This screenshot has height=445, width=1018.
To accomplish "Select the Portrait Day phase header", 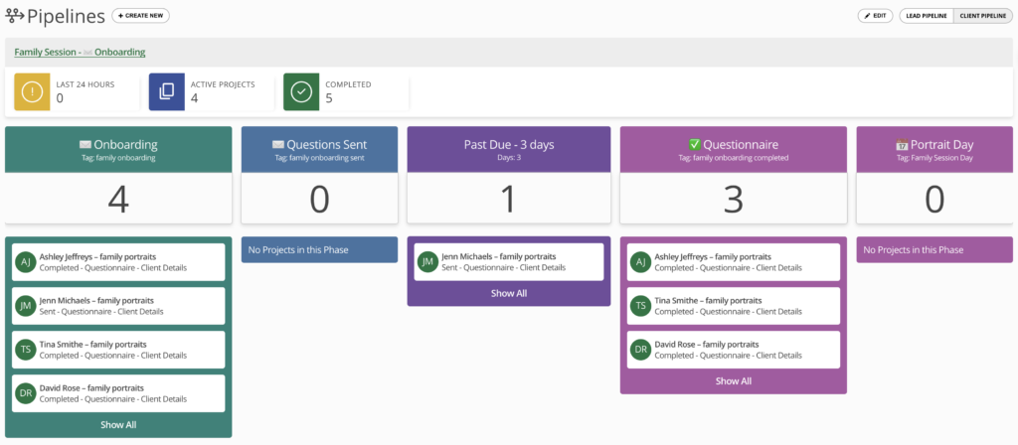I will 933,149.
